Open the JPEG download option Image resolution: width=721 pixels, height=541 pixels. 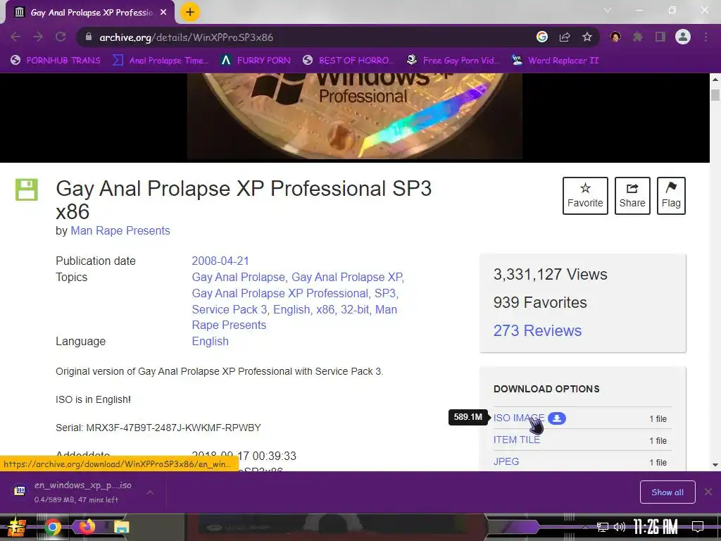(x=506, y=461)
